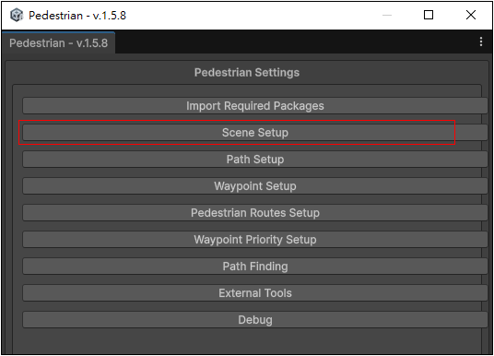494x356 pixels.
Task: Minimize the Pedestrian window
Action: pos(387,15)
